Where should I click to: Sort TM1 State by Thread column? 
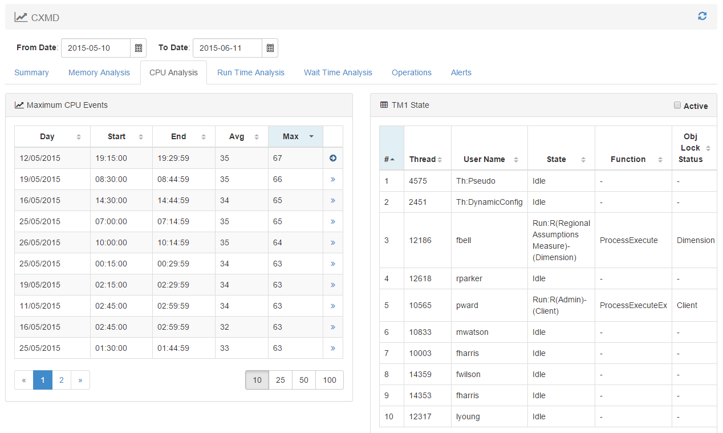[x=428, y=148]
